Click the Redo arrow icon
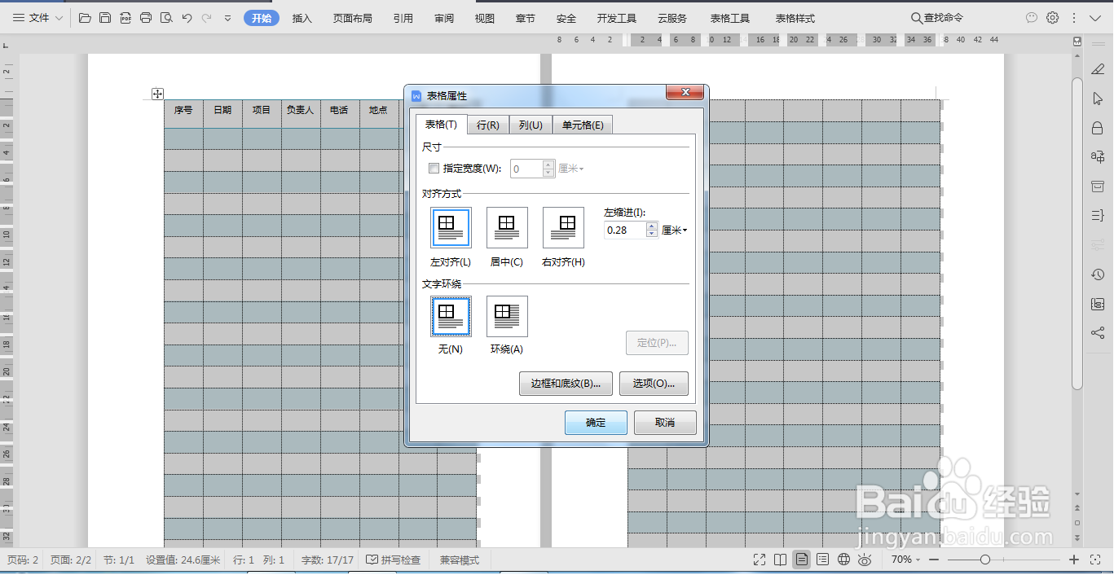The width and height of the screenshot is (1114, 575). coord(207,18)
